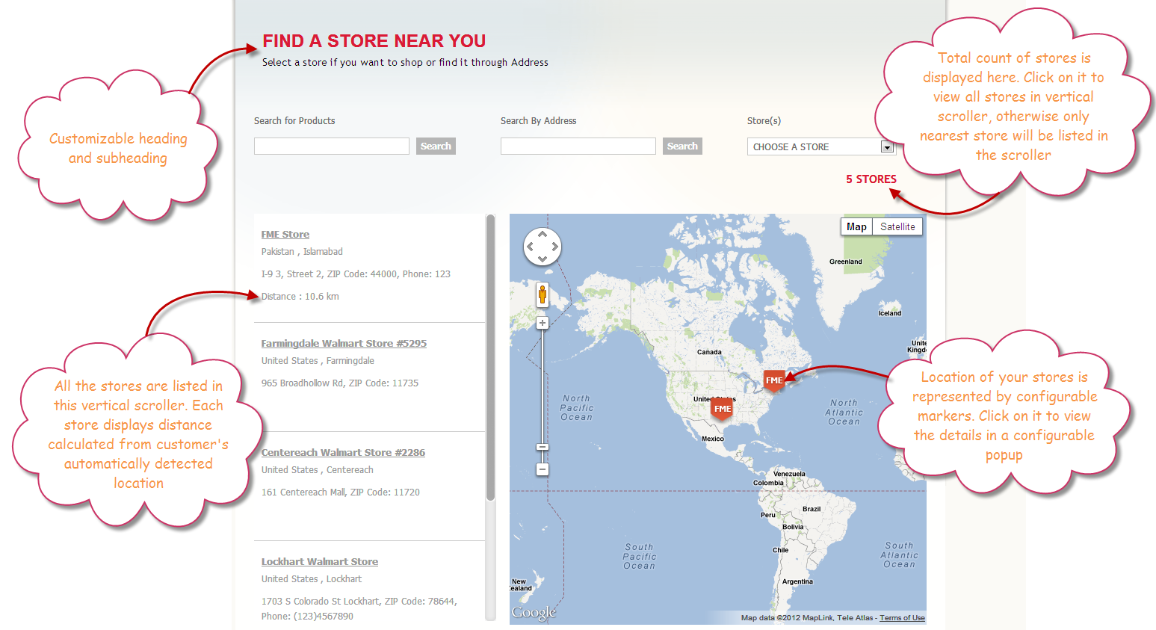This screenshot has height=630, width=1156.
Task: Click the pan up arrow on map control
Action: pos(542,235)
